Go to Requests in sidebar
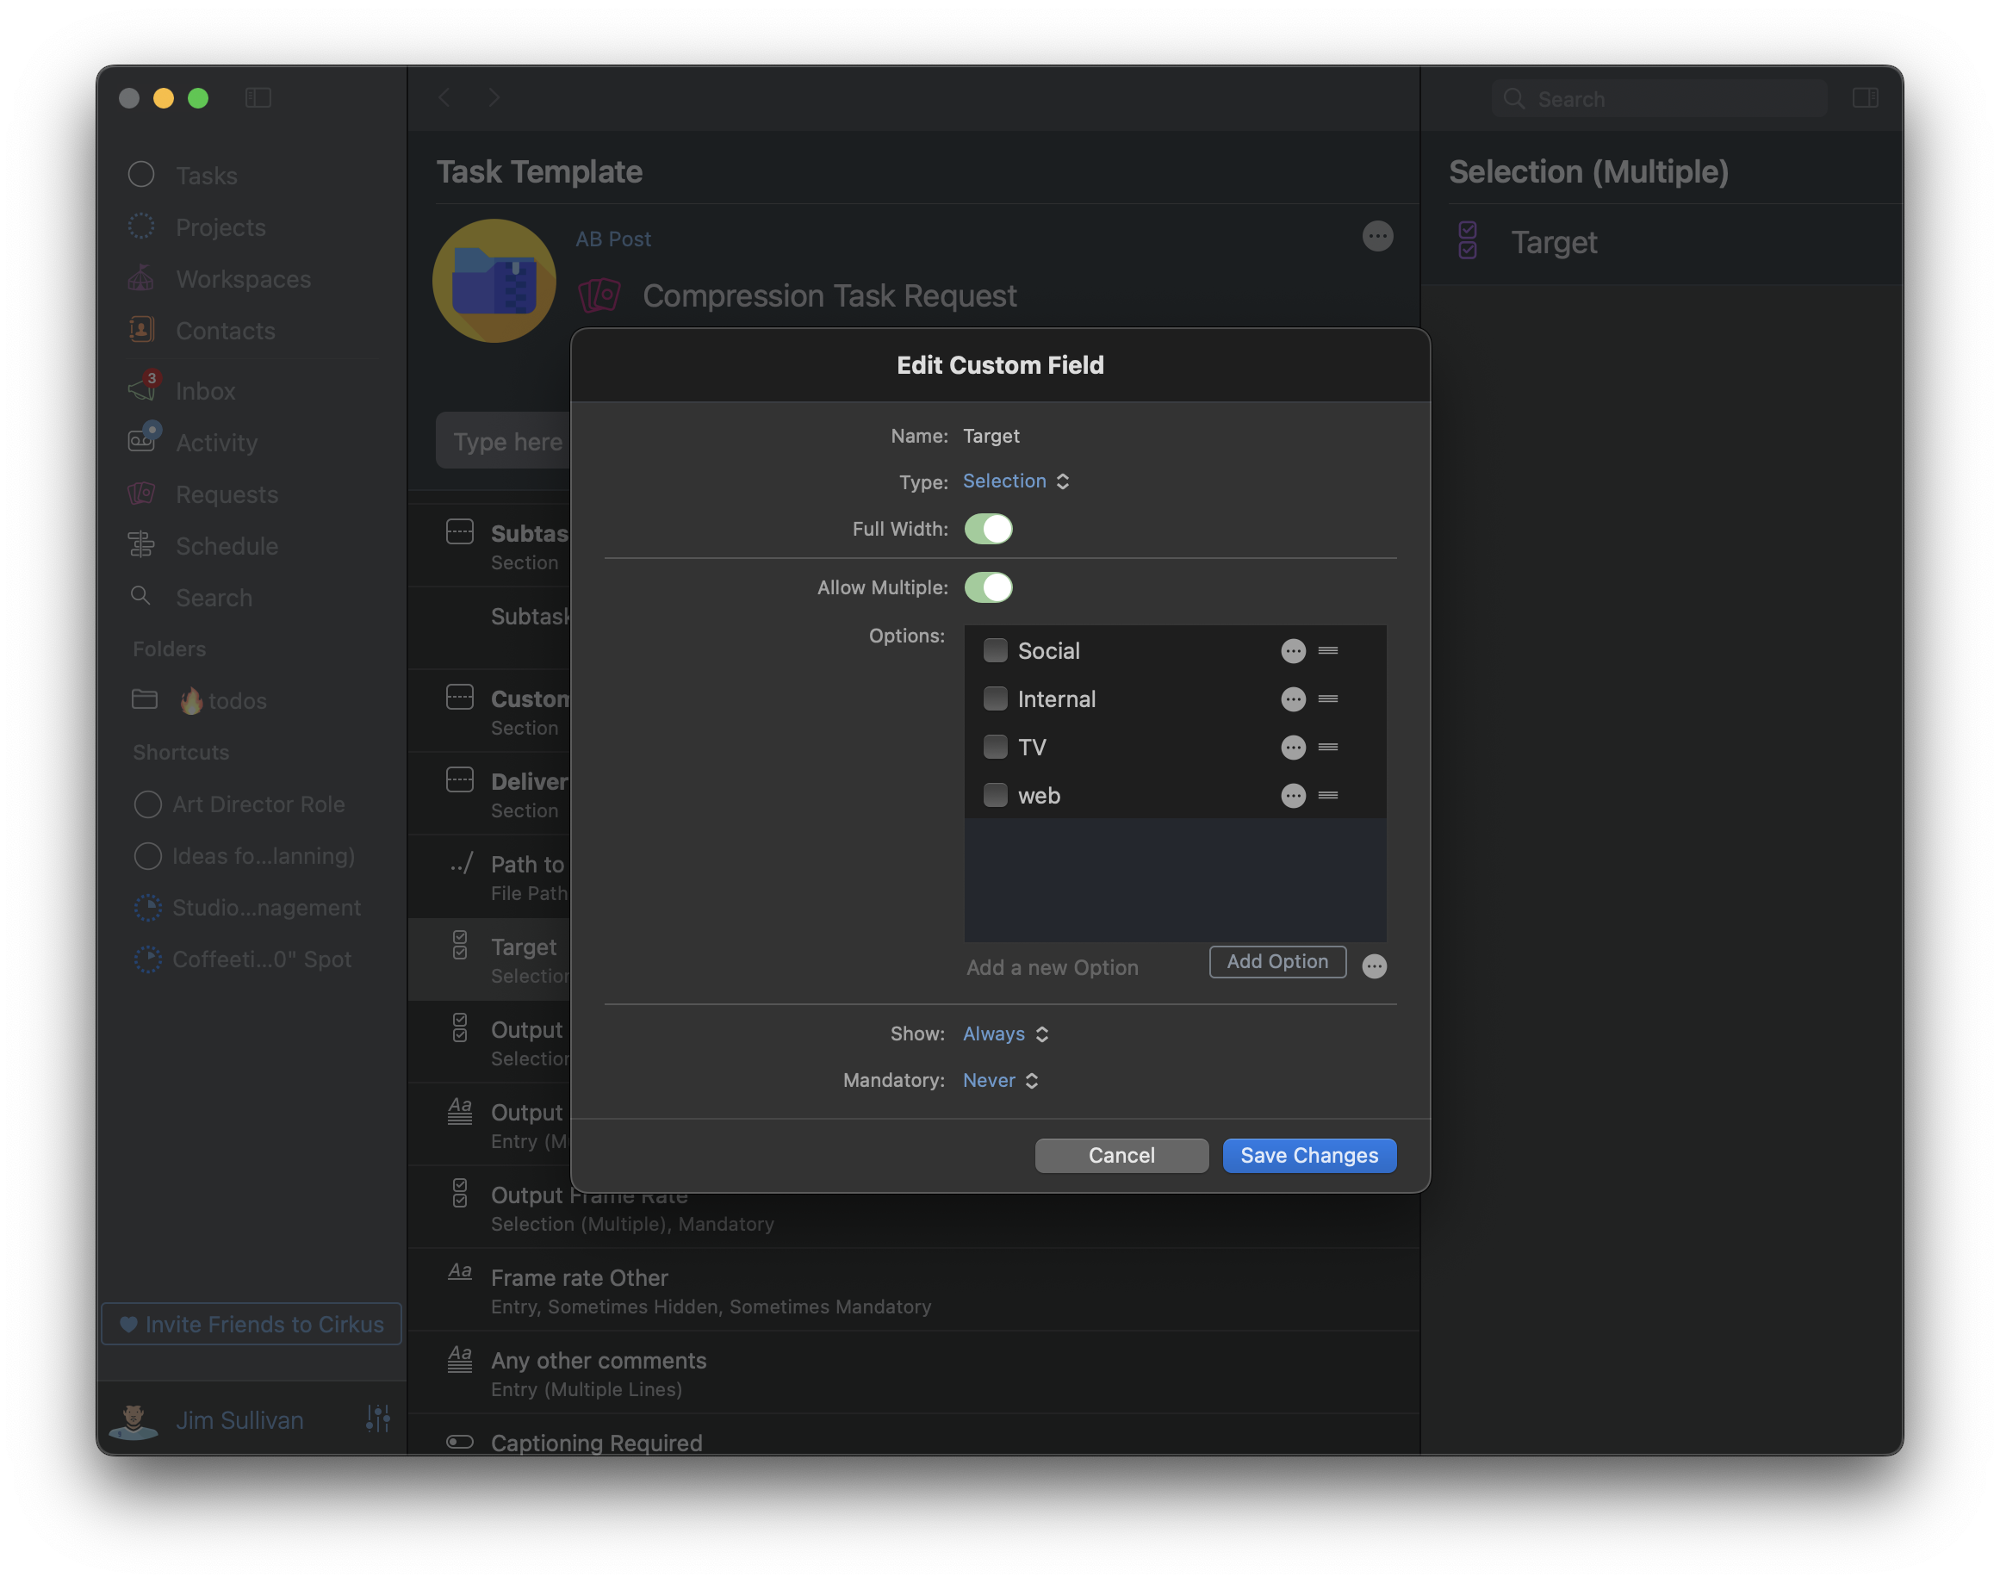The height and width of the screenshot is (1583, 2000). 225,494
